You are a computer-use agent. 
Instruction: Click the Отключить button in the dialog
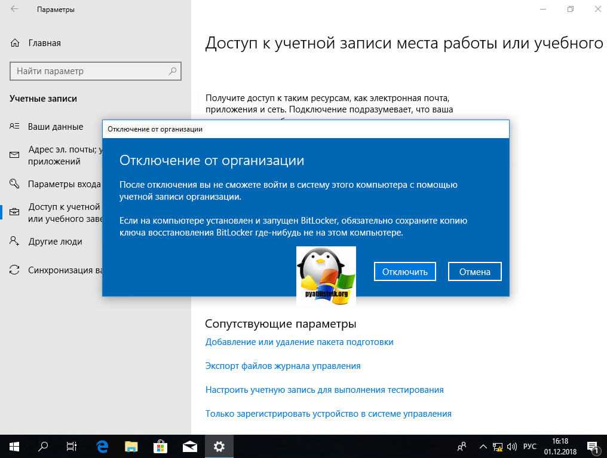[x=405, y=271]
